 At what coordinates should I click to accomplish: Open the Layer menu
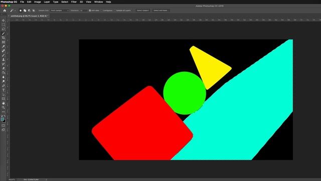point(47,2)
